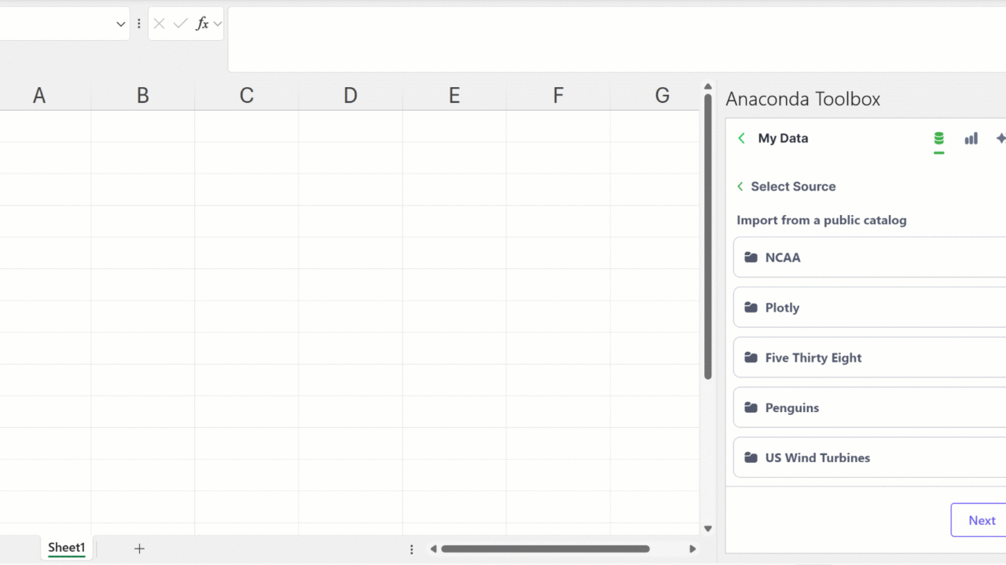Viewport: 1006px width, 565px height.
Task: Click the back chevron beside My Data
Action: tap(741, 139)
